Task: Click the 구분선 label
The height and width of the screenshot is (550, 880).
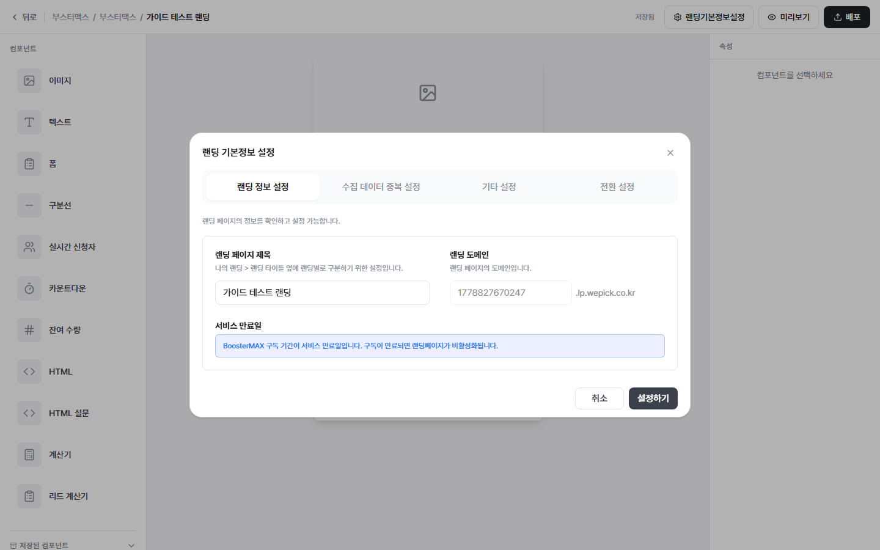Action: (x=60, y=205)
